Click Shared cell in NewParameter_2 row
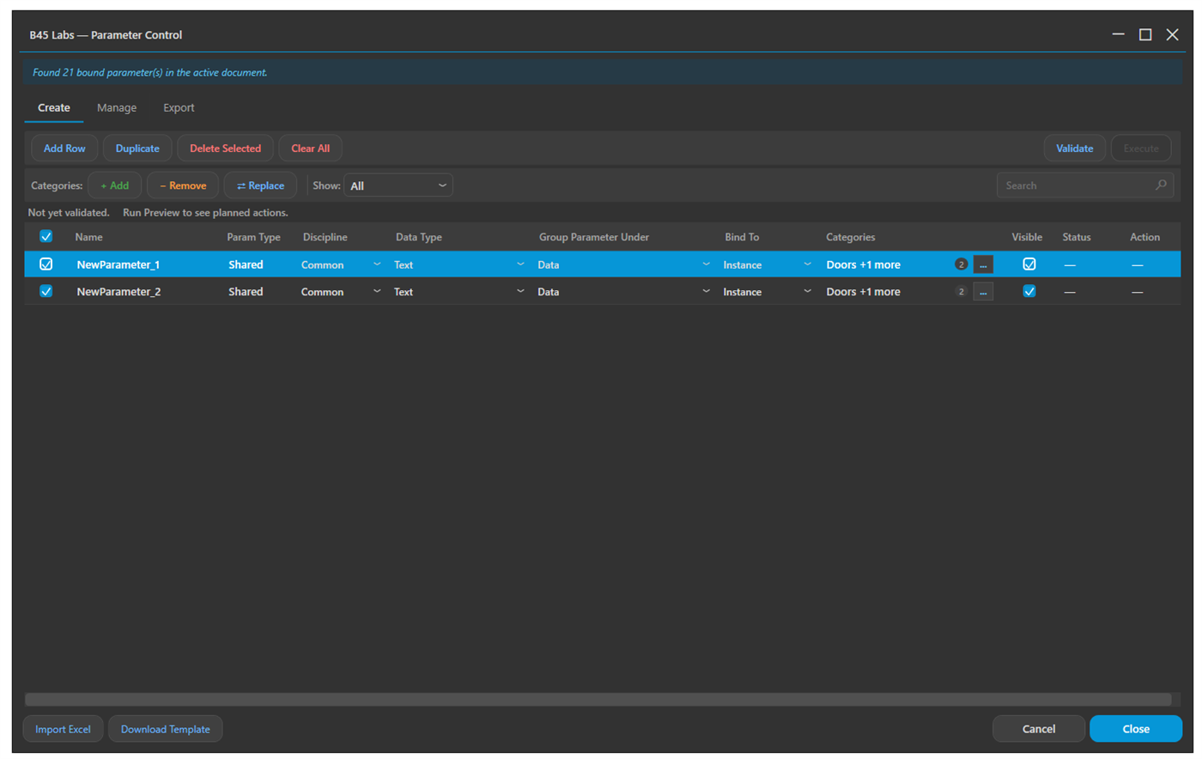This screenshot has height=759, width=1202. tap(246, 292)
